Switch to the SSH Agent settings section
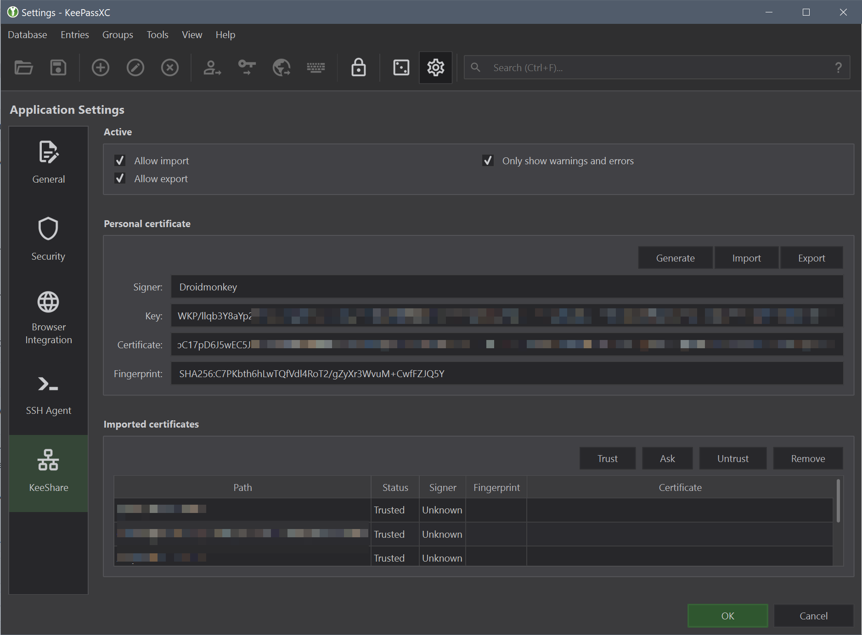Image resolution: width=862 pixels, height=635 pixels. click(x=48, y=395)
